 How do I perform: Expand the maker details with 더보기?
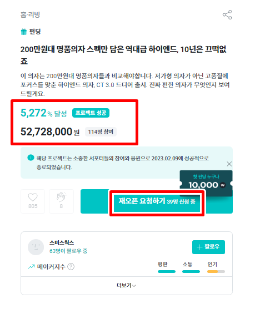(x=126, y=285)
